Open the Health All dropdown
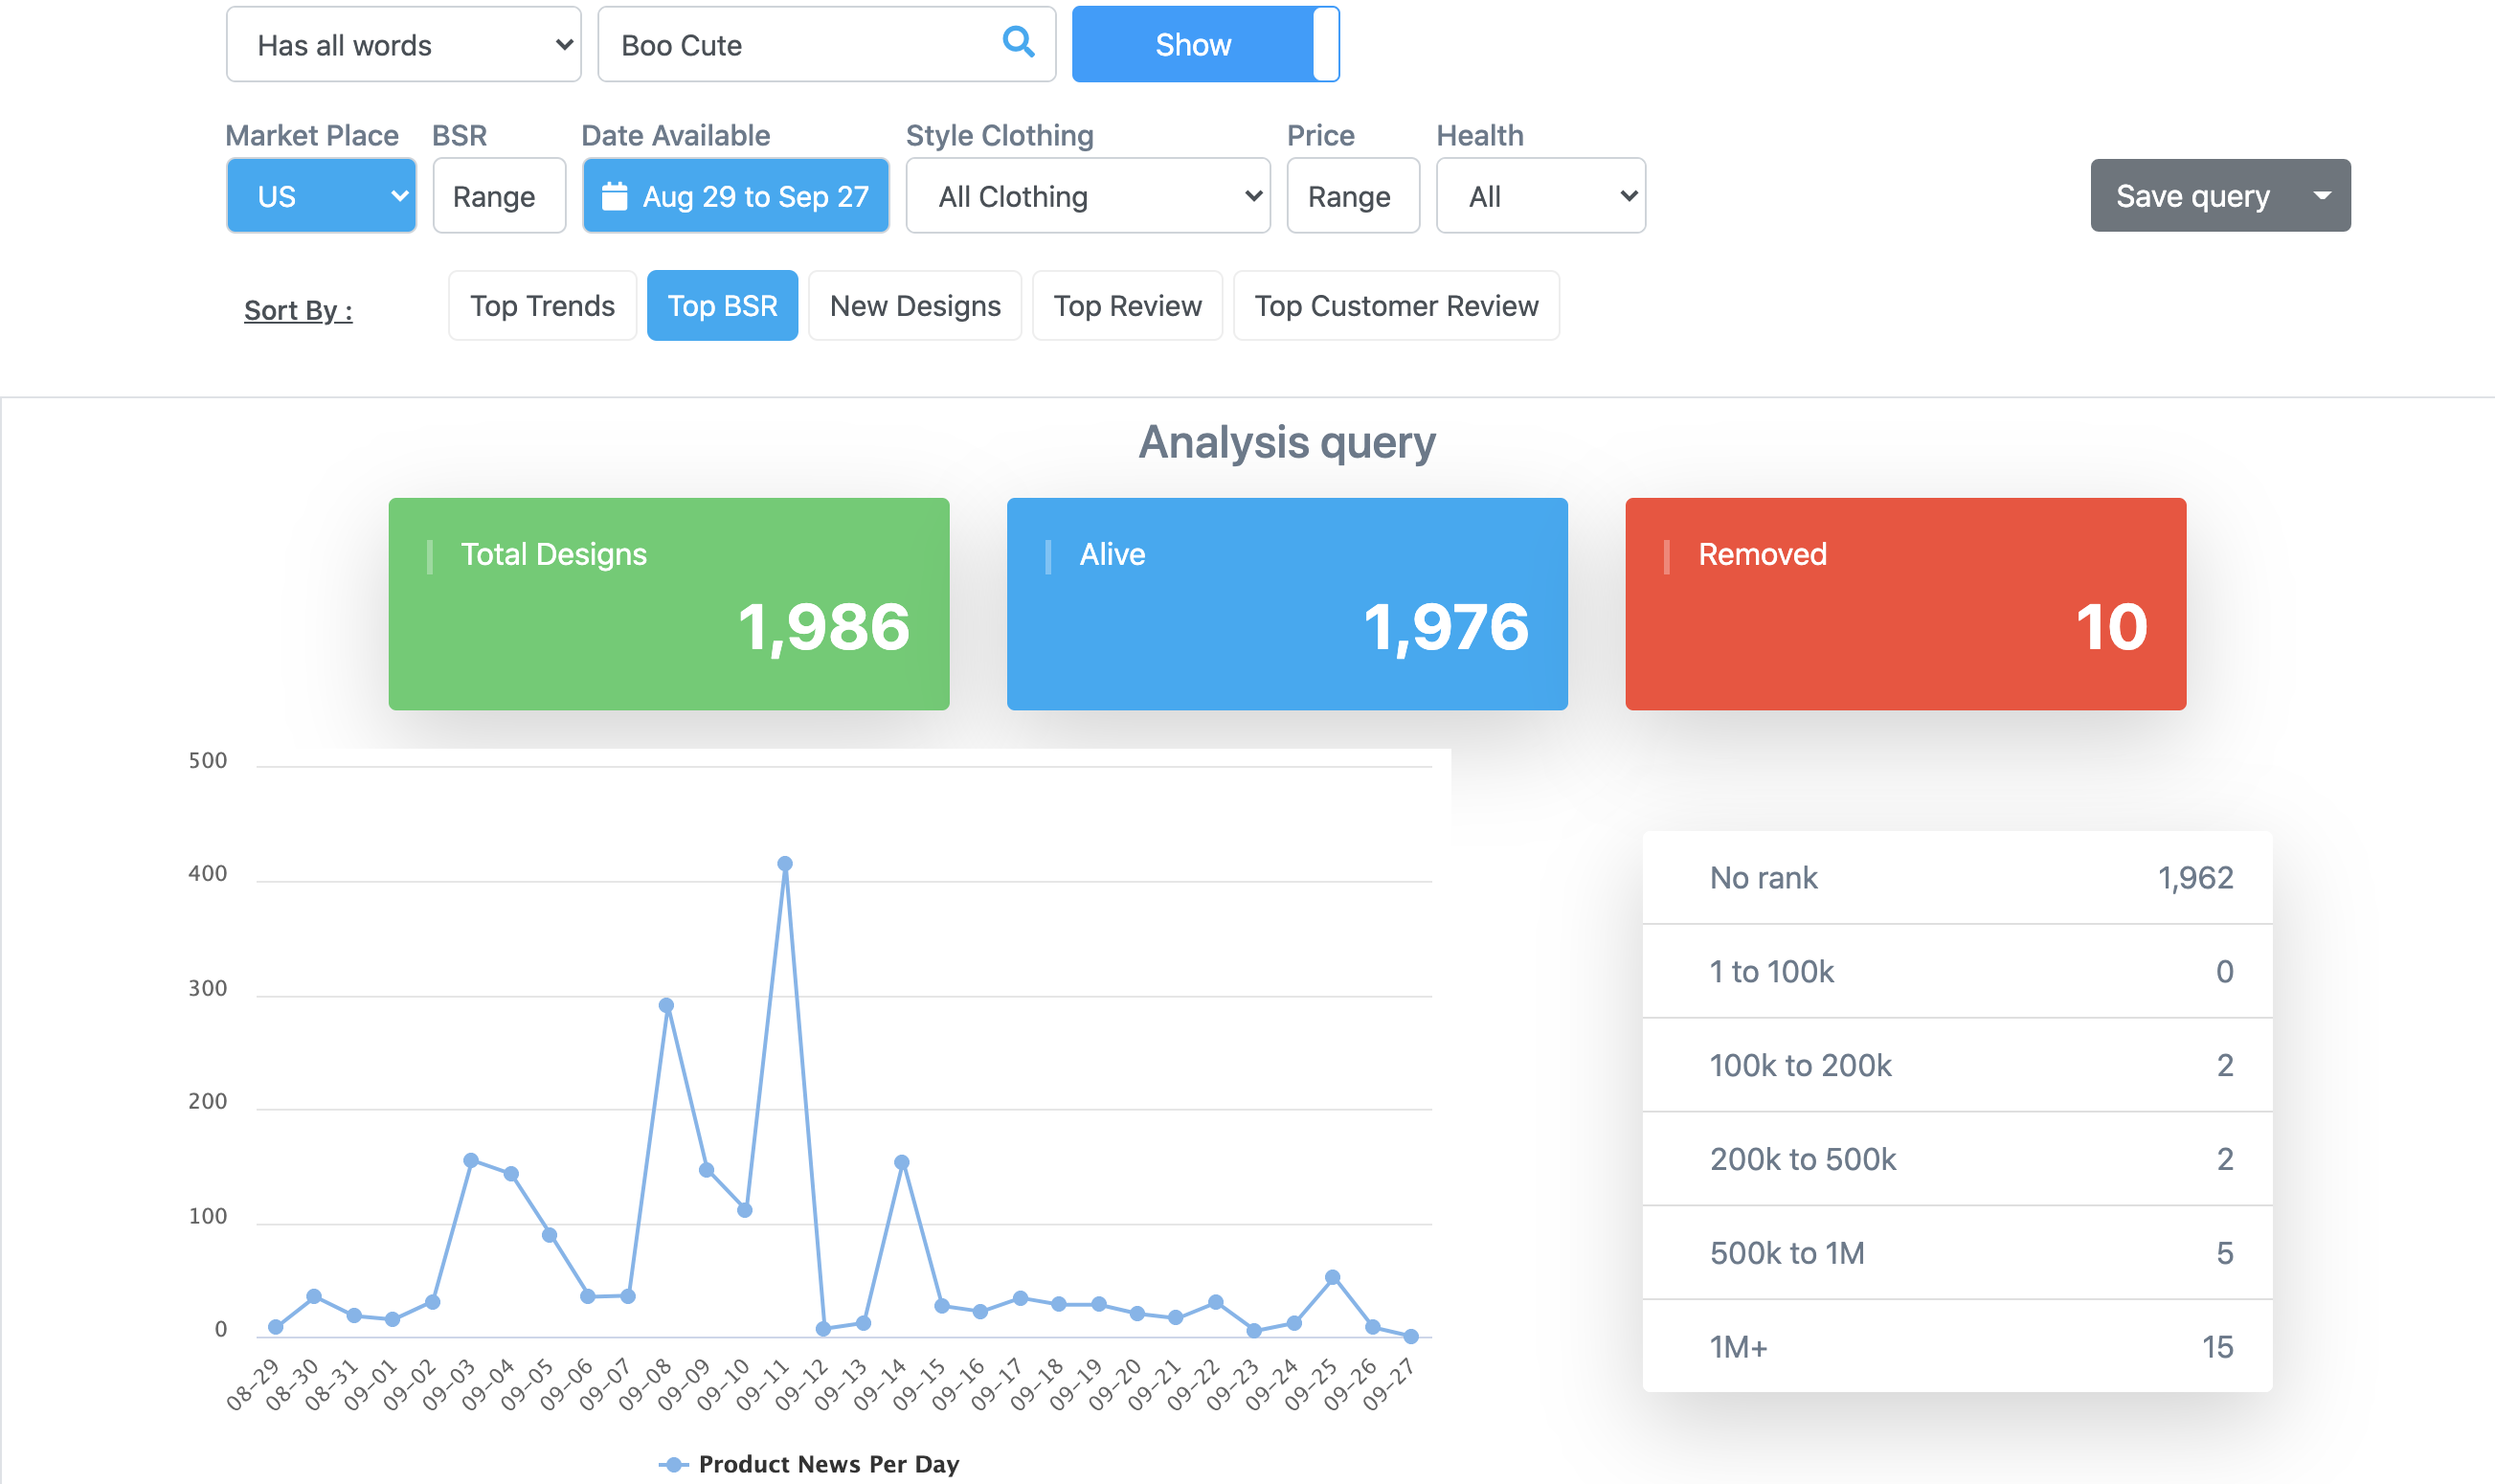The width and height of the screenshot is (2495, 1484). point(1540,196)
